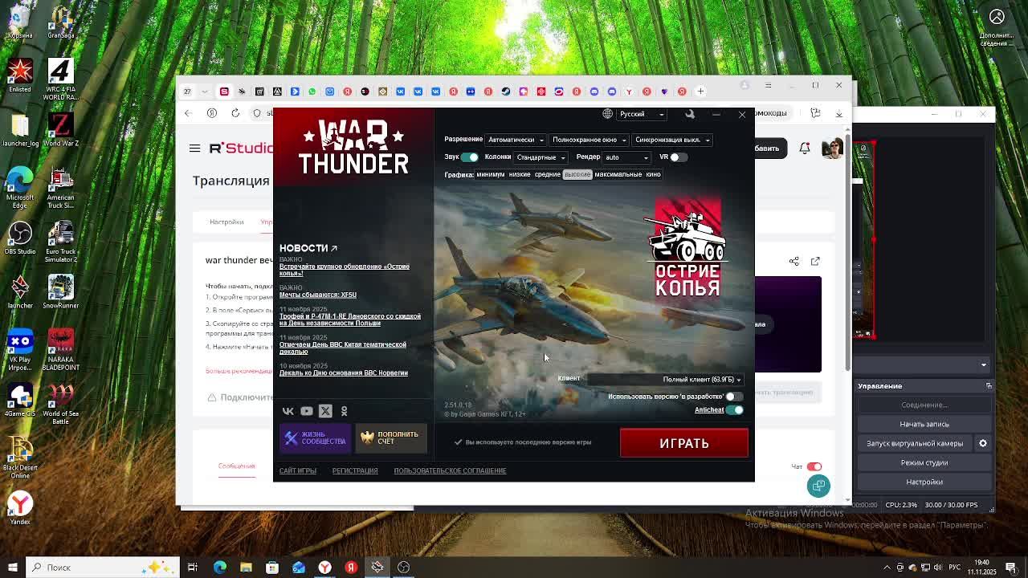Undock the Управление panel in OBS

(x=989, y=386)
